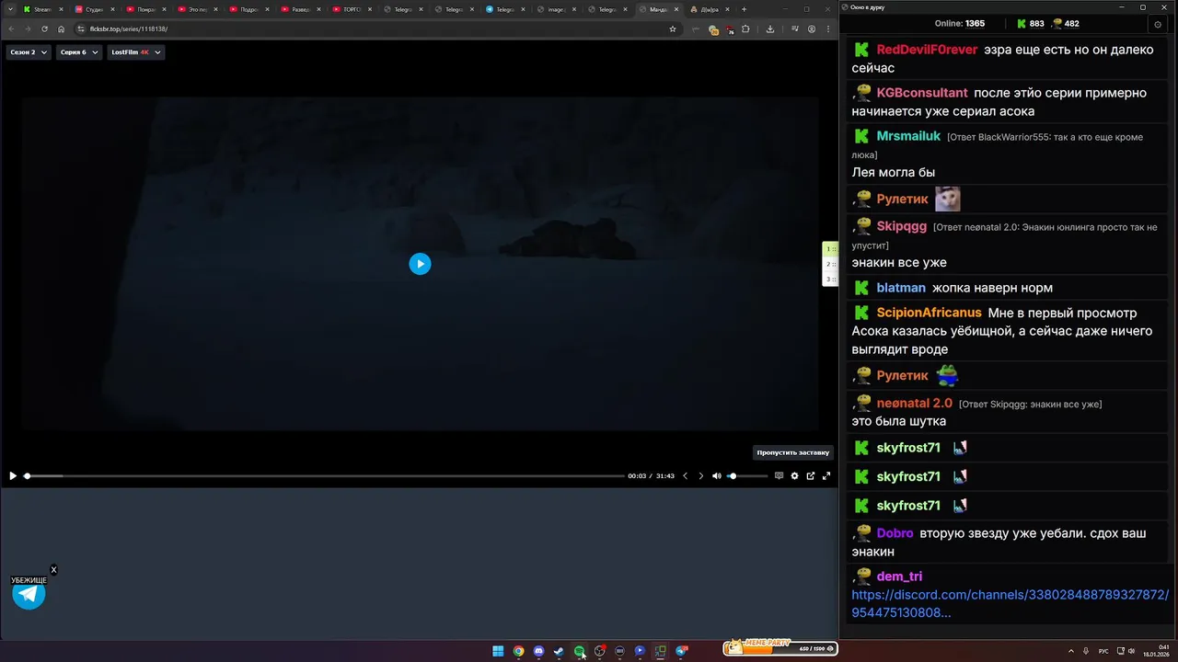Click the MEME PARTY 650/1500 widget

click(780, 647)
